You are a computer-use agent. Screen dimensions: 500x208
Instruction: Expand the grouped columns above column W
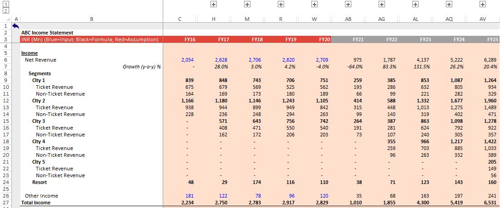coord(315,4)
